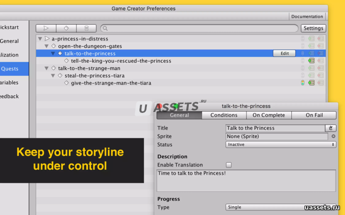Click on-fail red icon for open-the-dungeon-gates
Screen dimensions: 345x215
tap(320, 46)
